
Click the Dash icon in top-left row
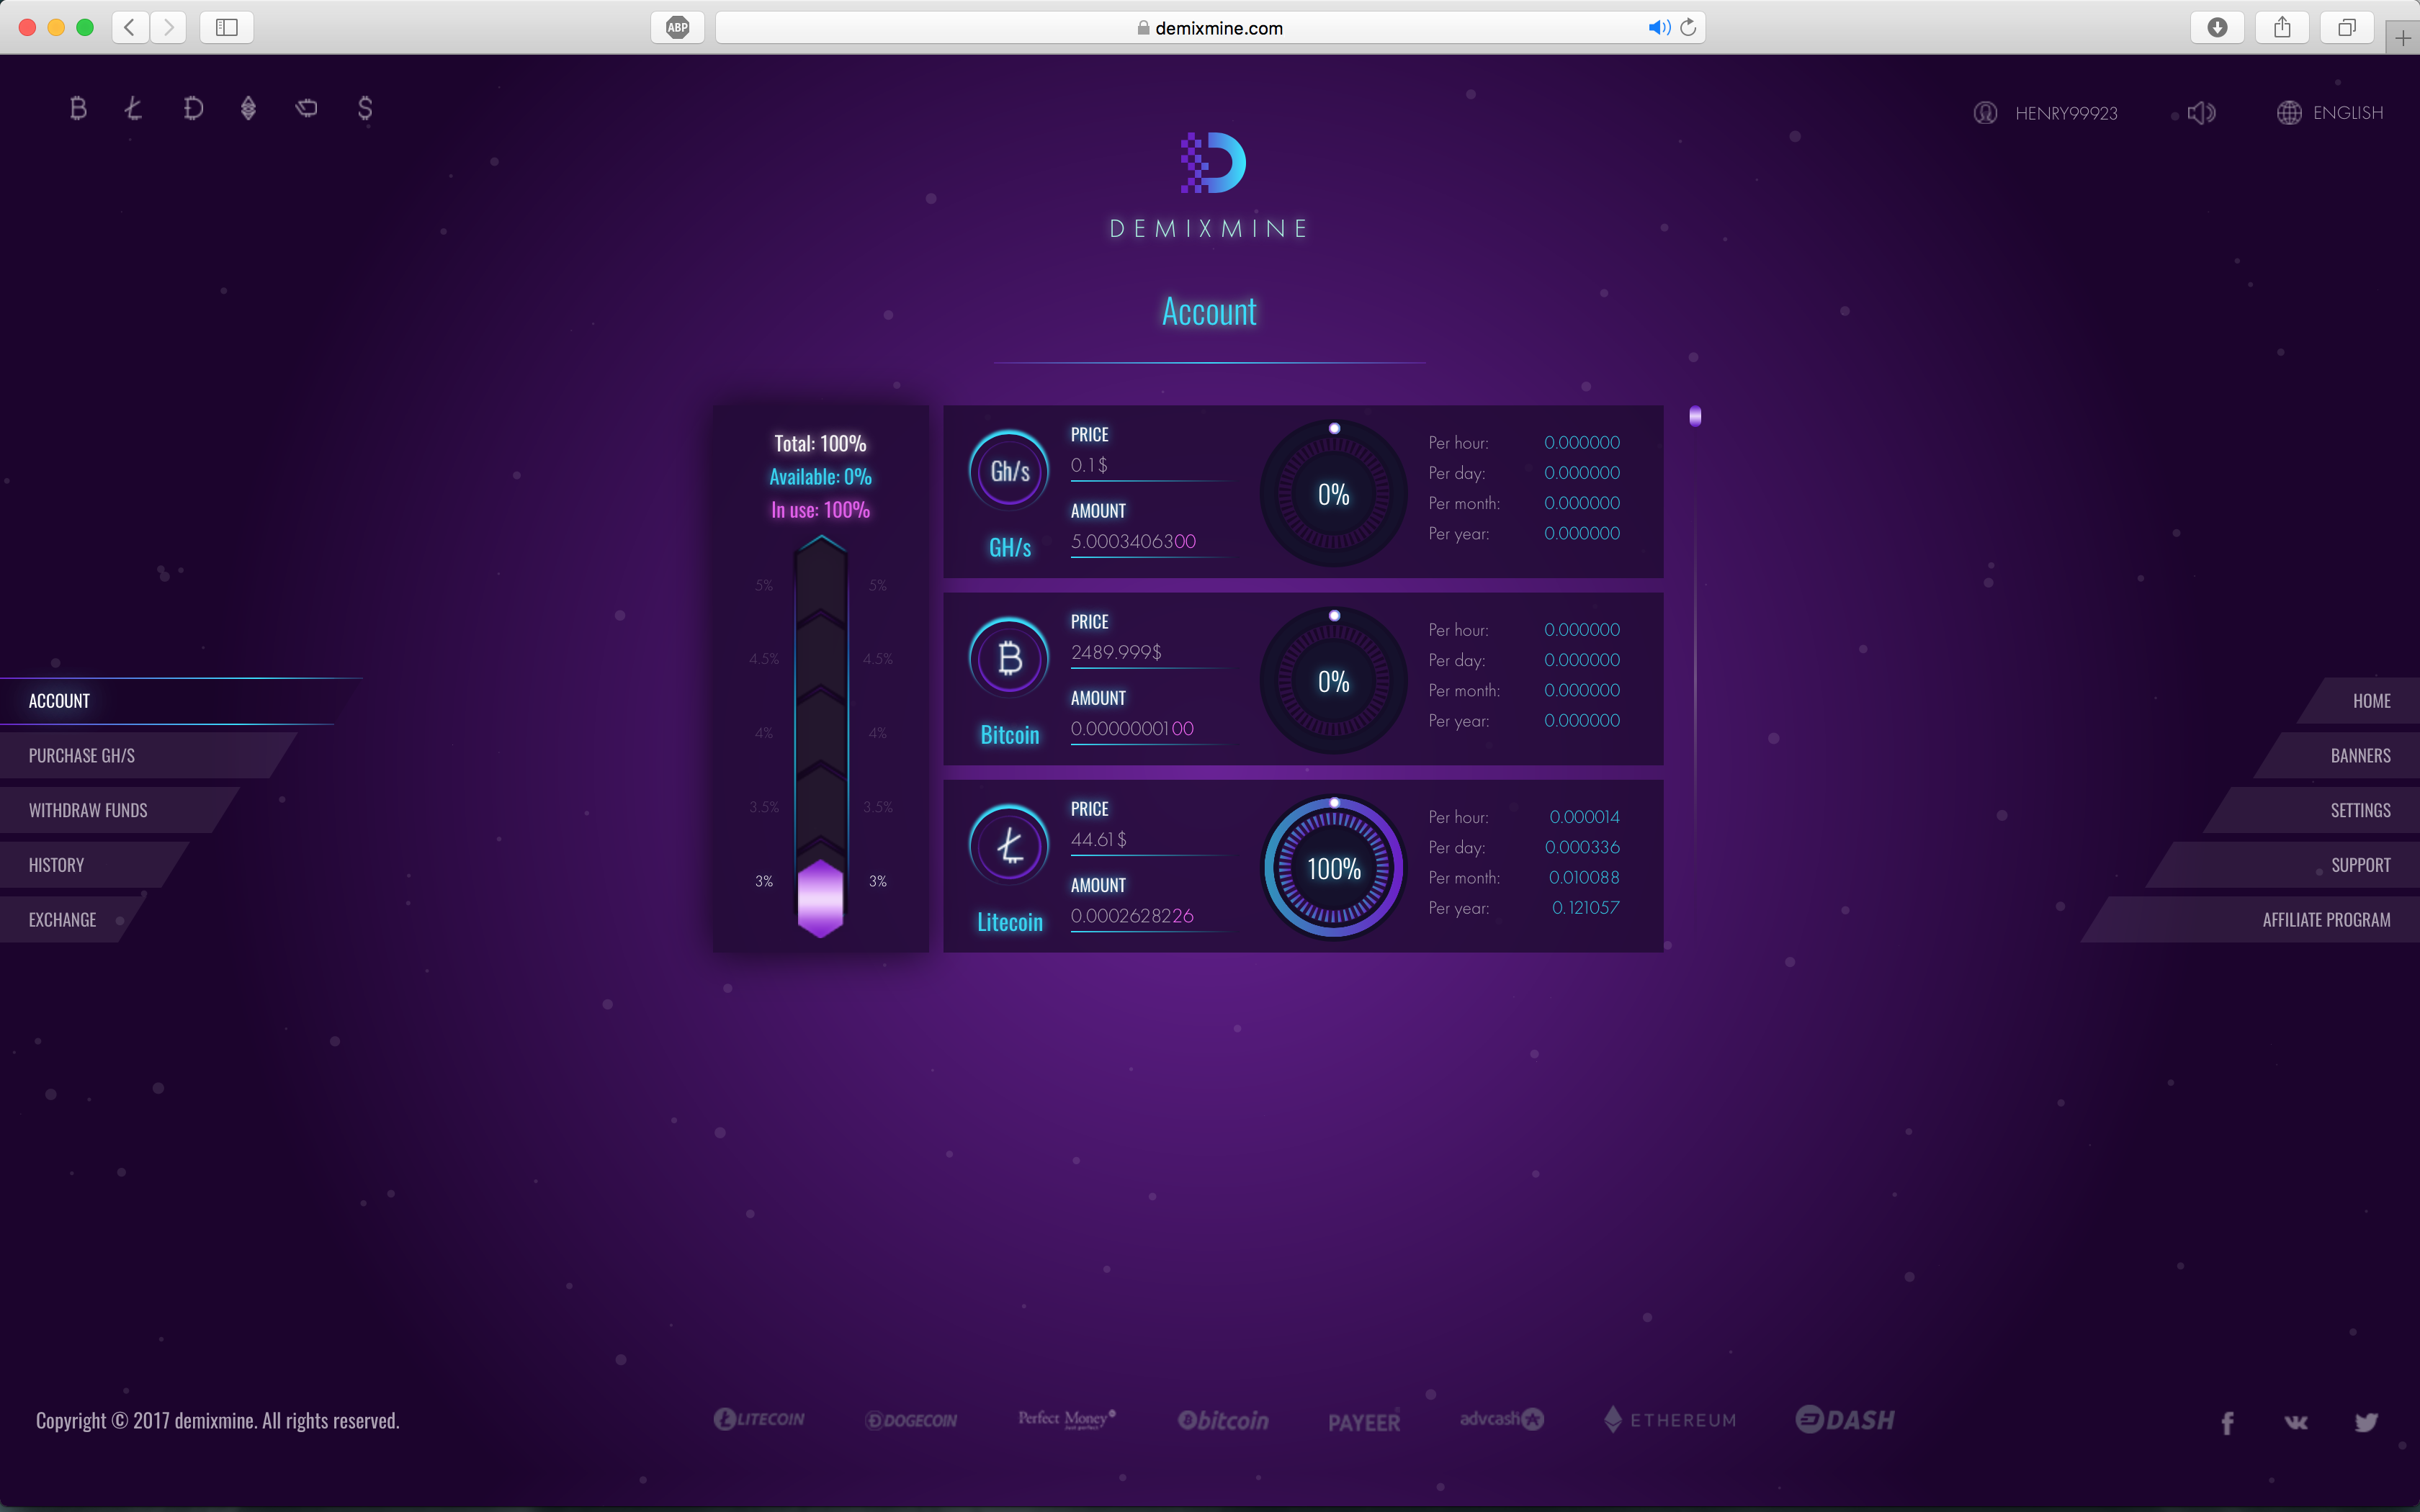tap(307, 108)
